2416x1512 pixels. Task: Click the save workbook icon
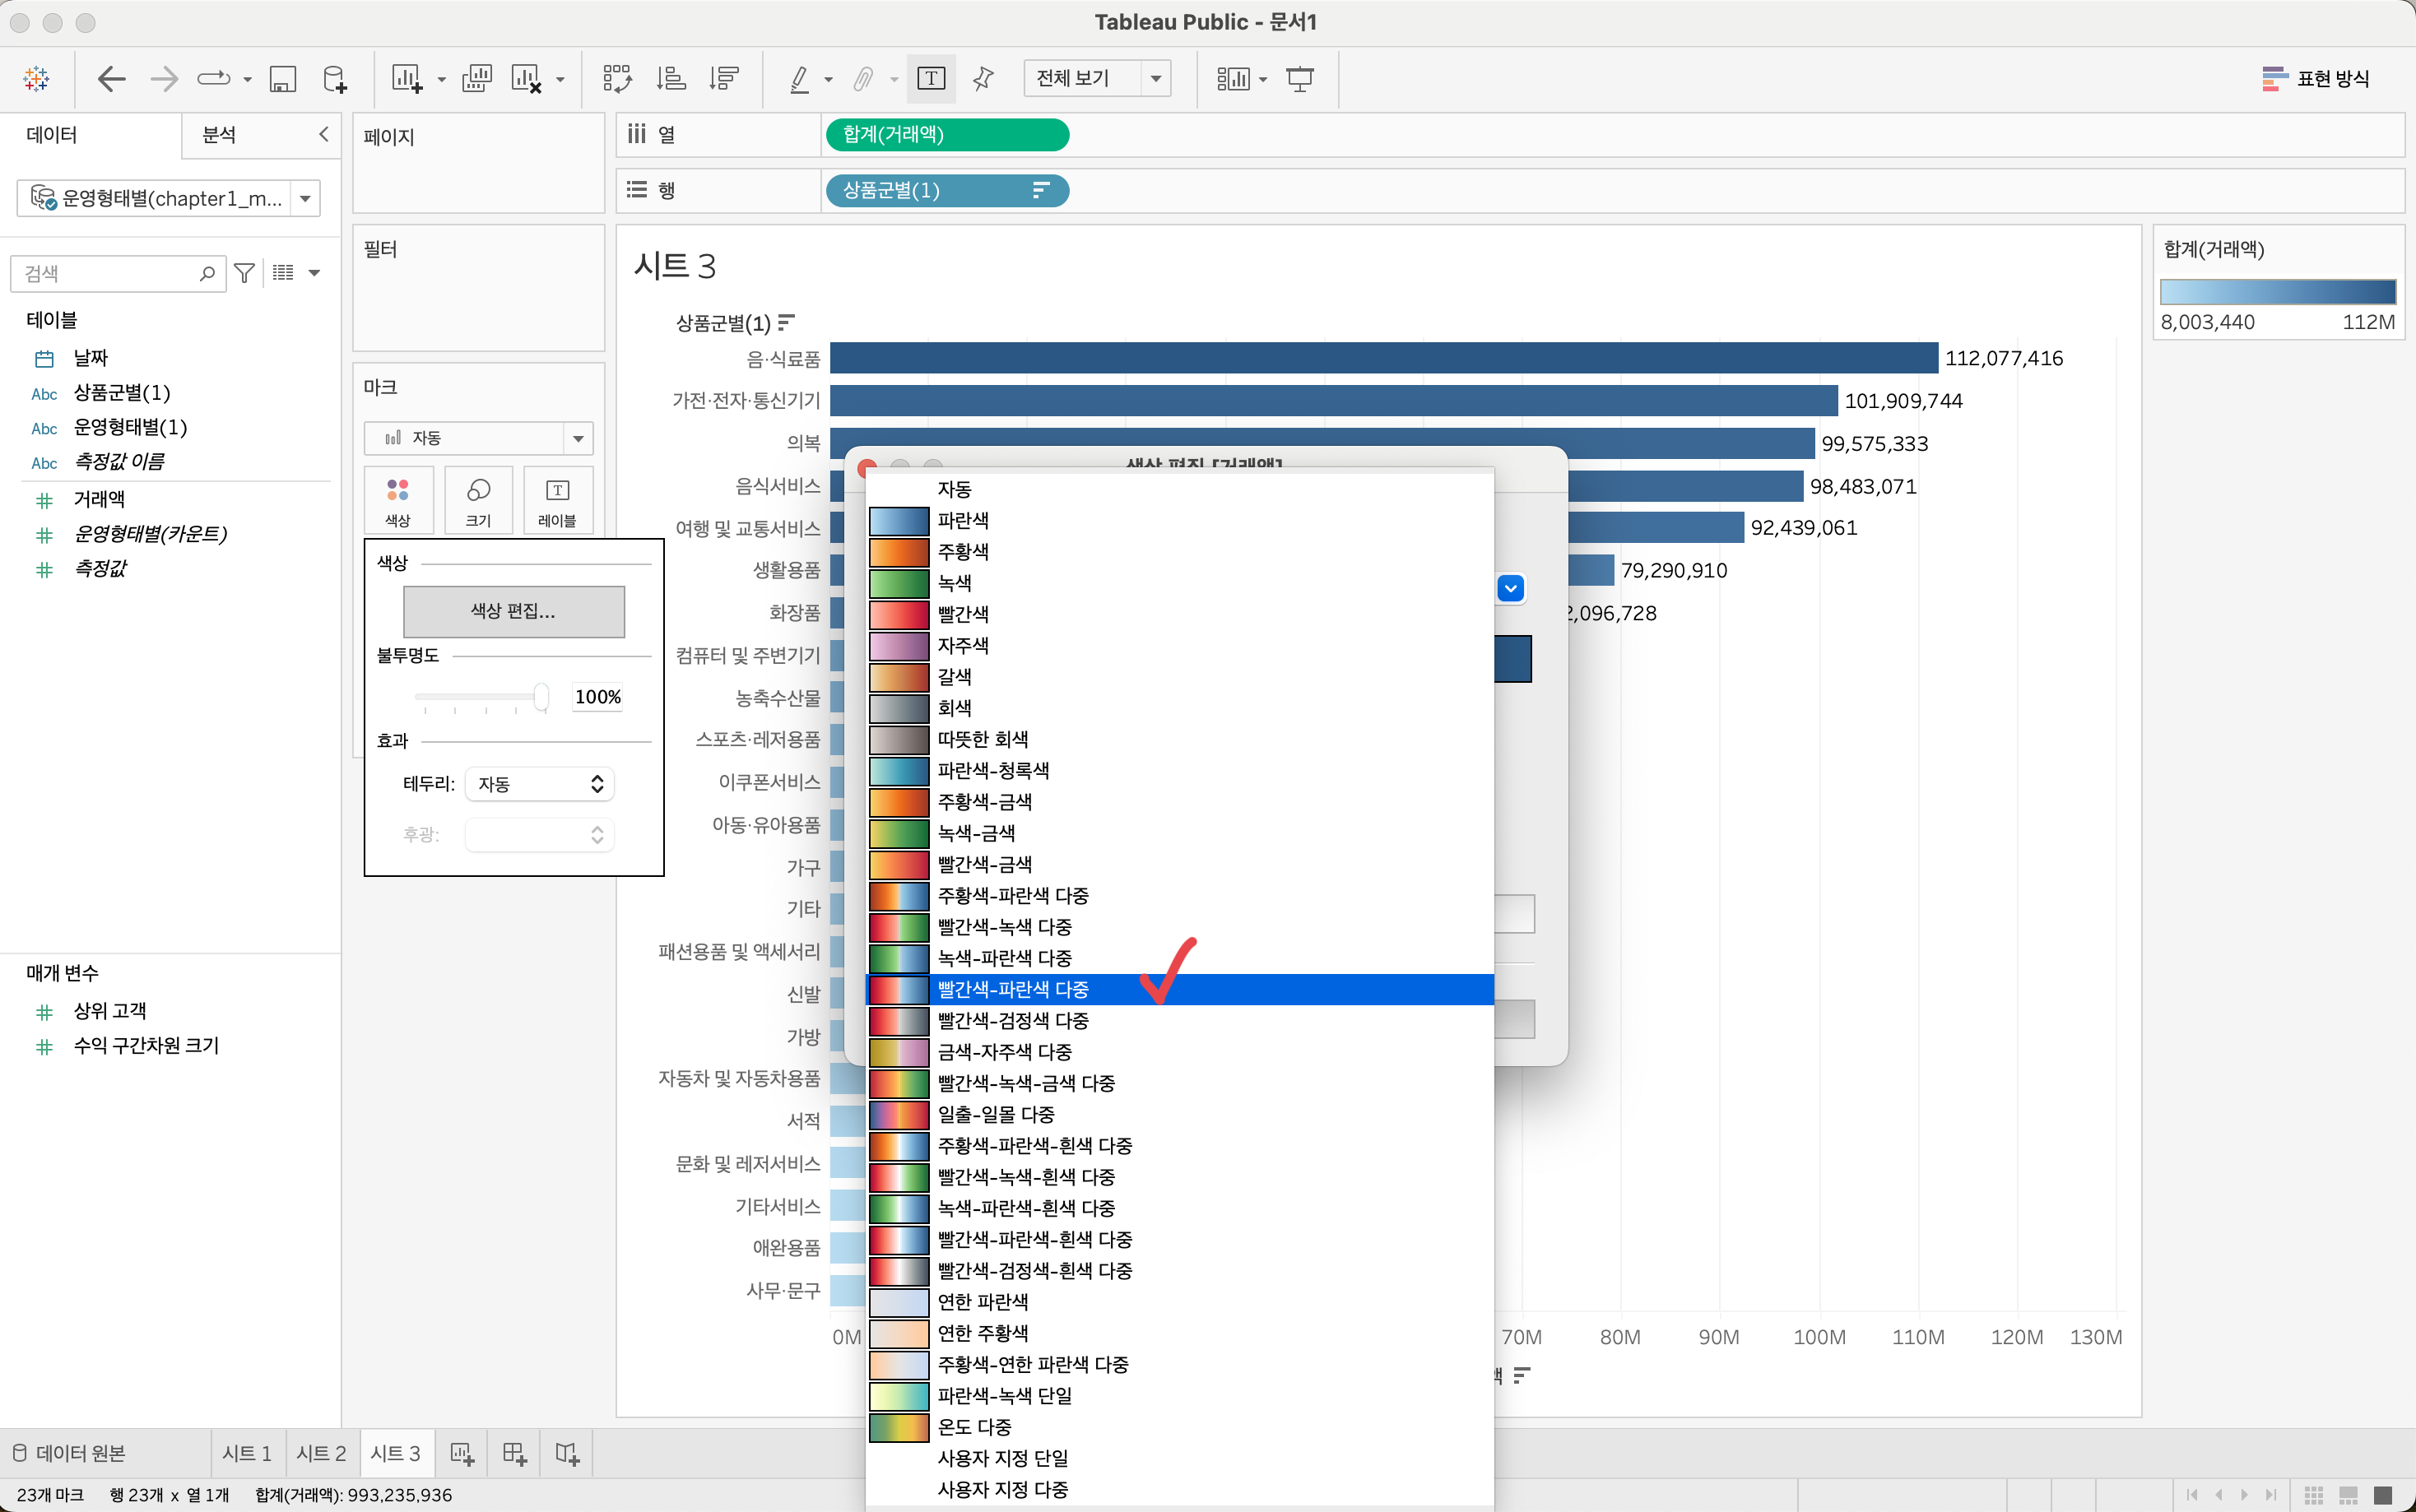(x=283, y=78)
